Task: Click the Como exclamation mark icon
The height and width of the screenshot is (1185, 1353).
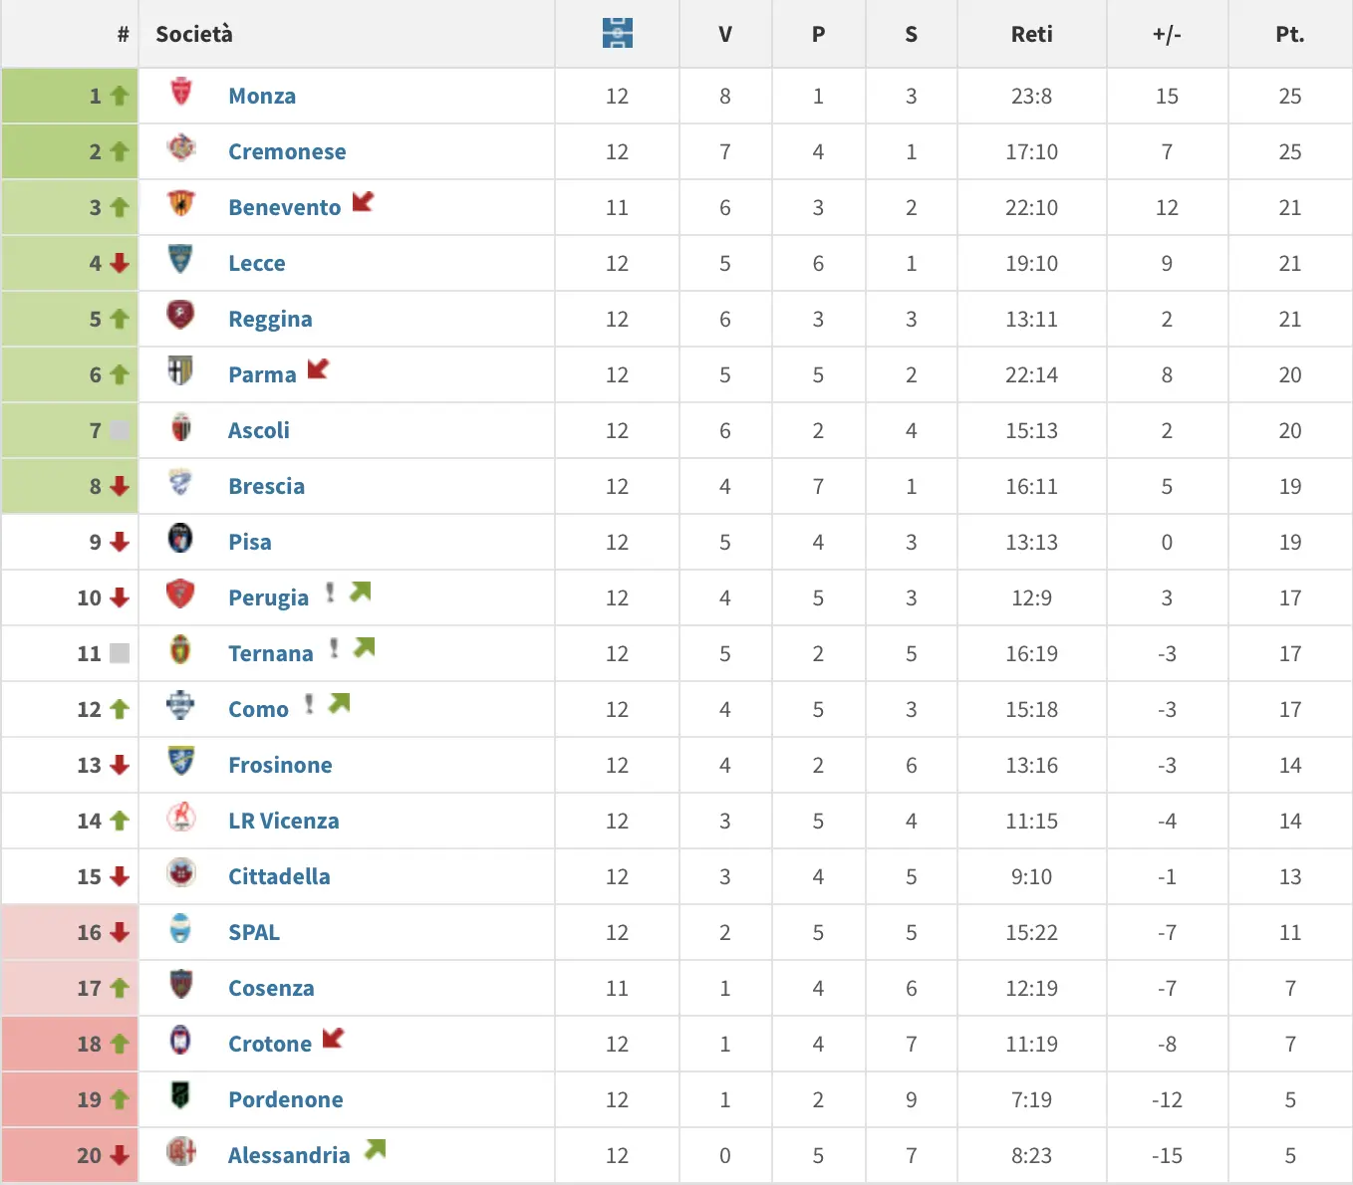Action: click(309, 704)
